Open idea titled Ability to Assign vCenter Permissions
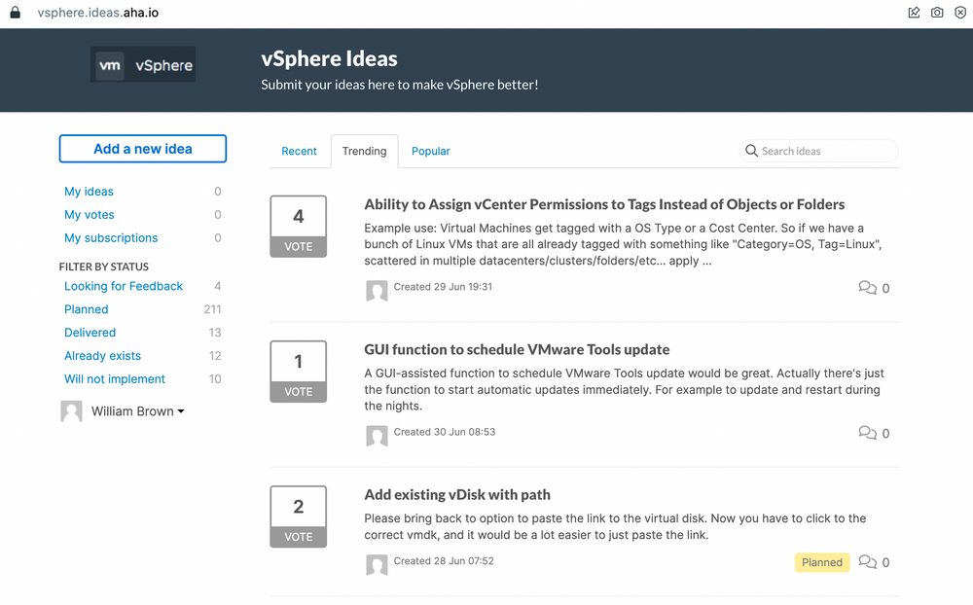 click(604, 204)
